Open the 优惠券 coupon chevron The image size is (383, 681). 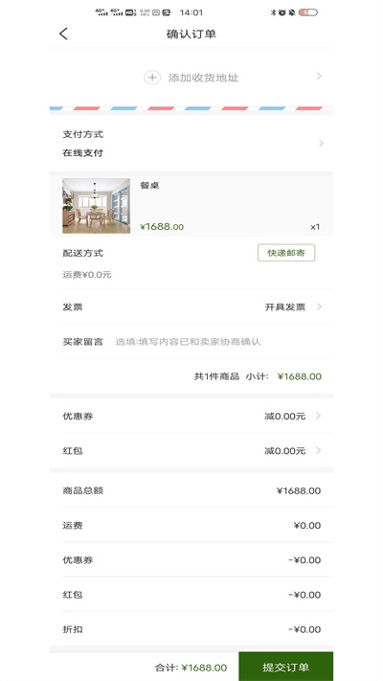tap(318, 416)
